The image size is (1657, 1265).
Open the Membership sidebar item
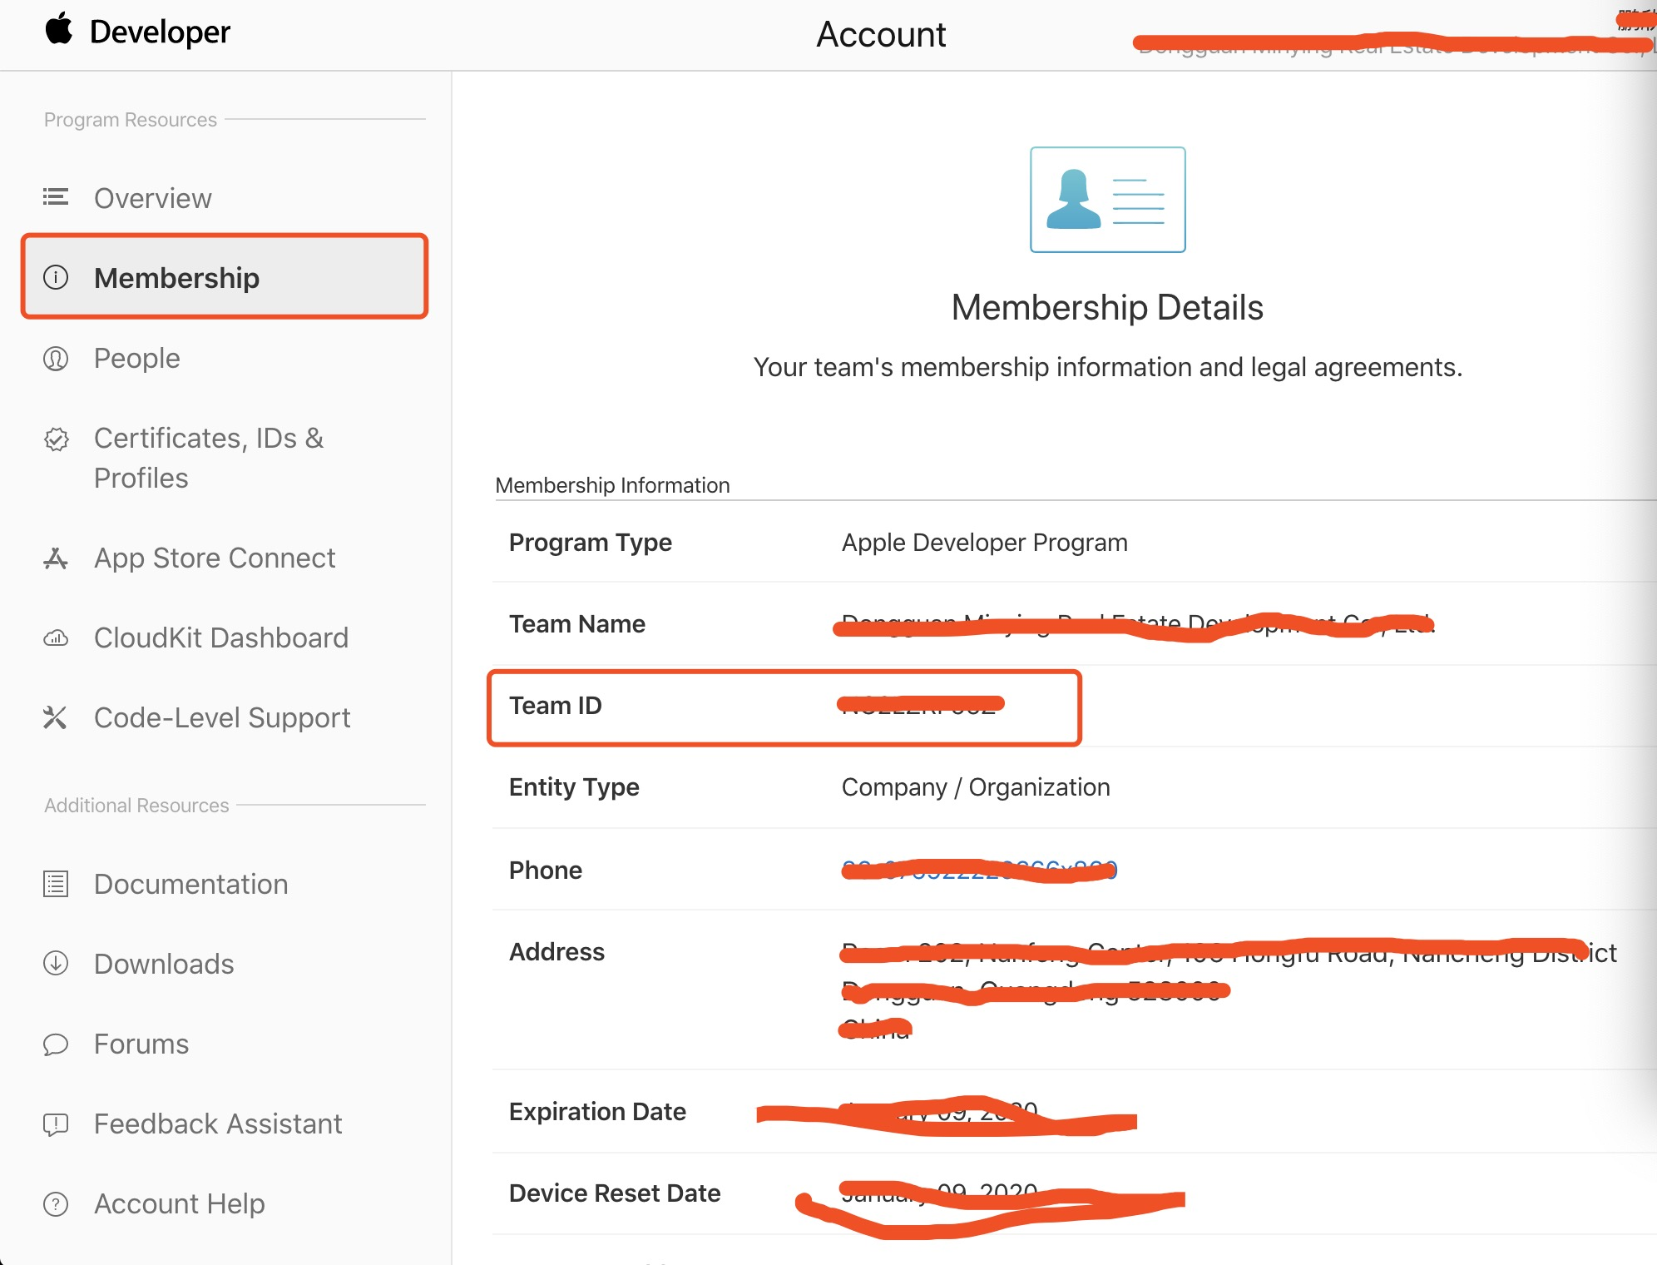click(176, 277)
